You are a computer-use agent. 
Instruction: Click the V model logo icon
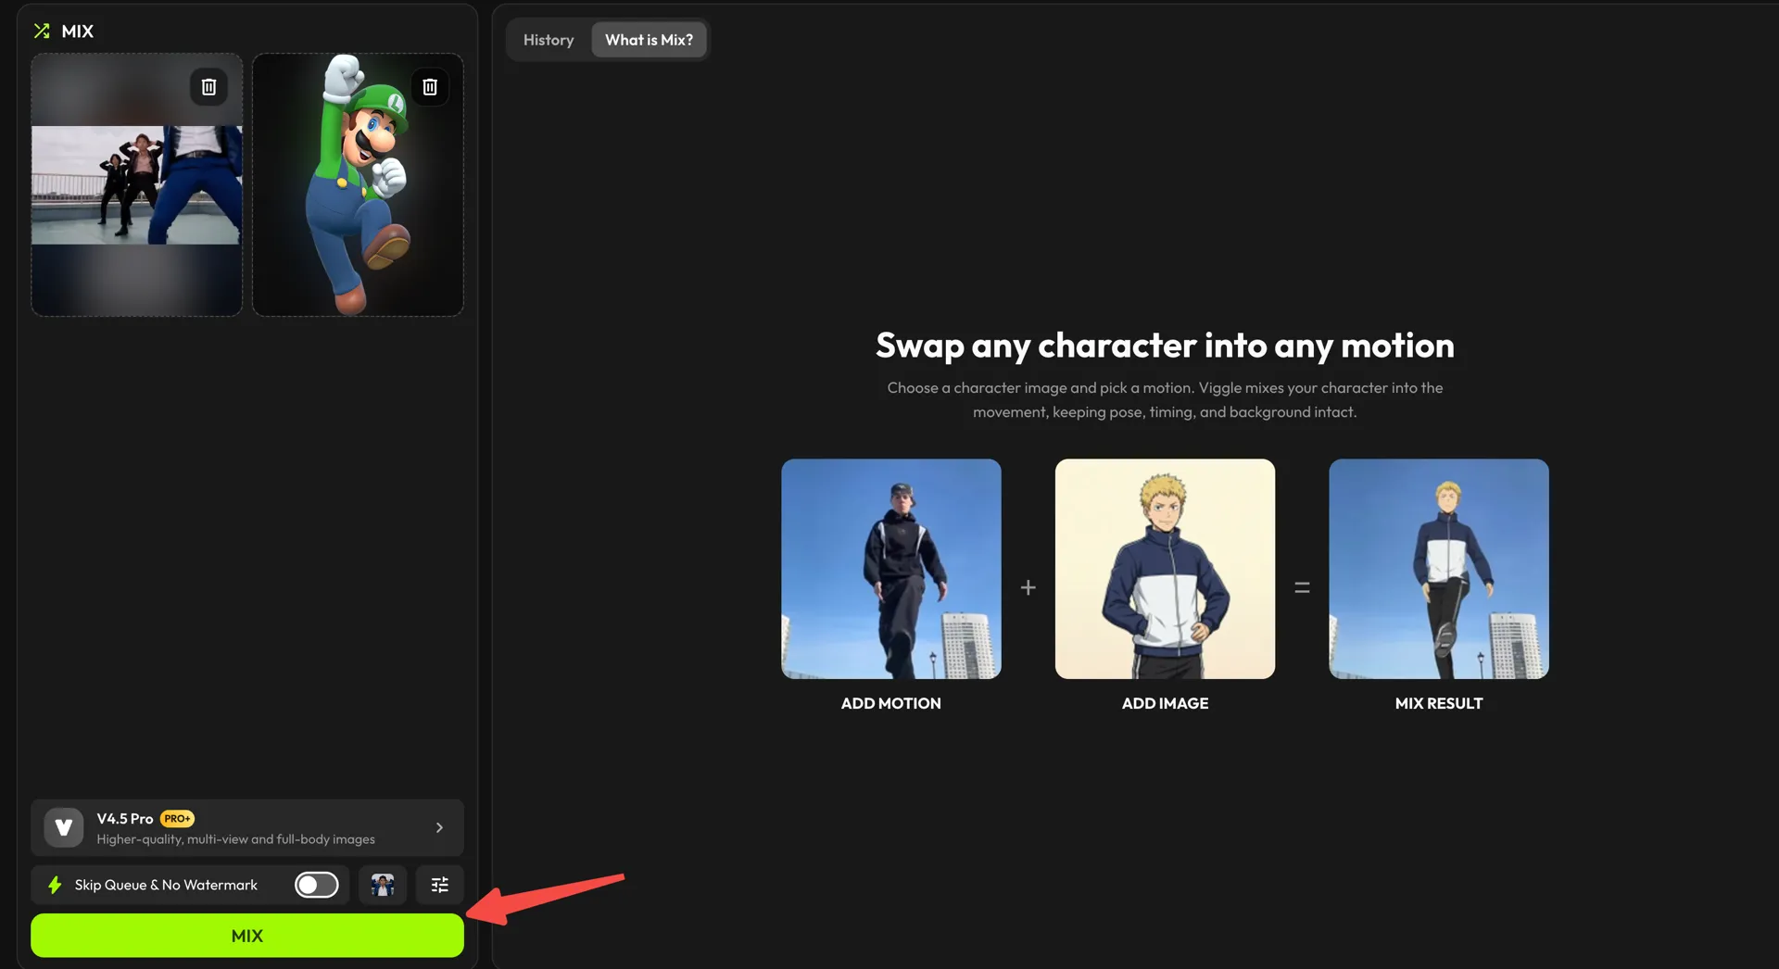(64, 827)
